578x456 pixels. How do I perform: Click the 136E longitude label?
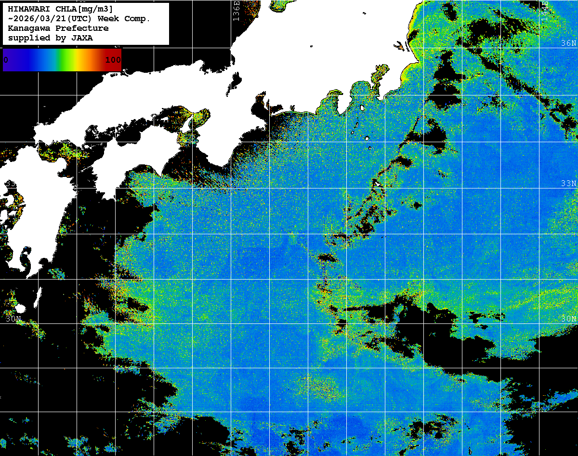coord(236,9)
